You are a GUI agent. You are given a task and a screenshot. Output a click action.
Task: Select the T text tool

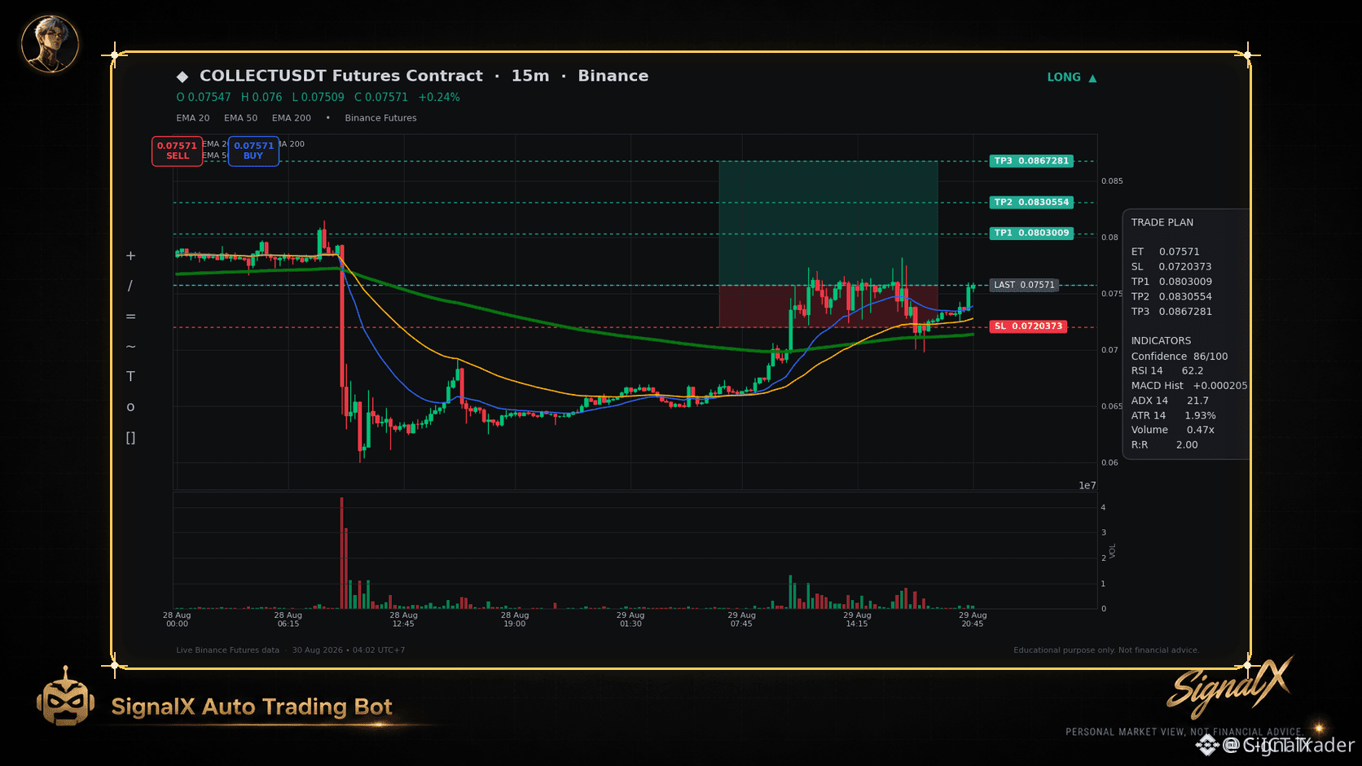click(x=130, y=377)
